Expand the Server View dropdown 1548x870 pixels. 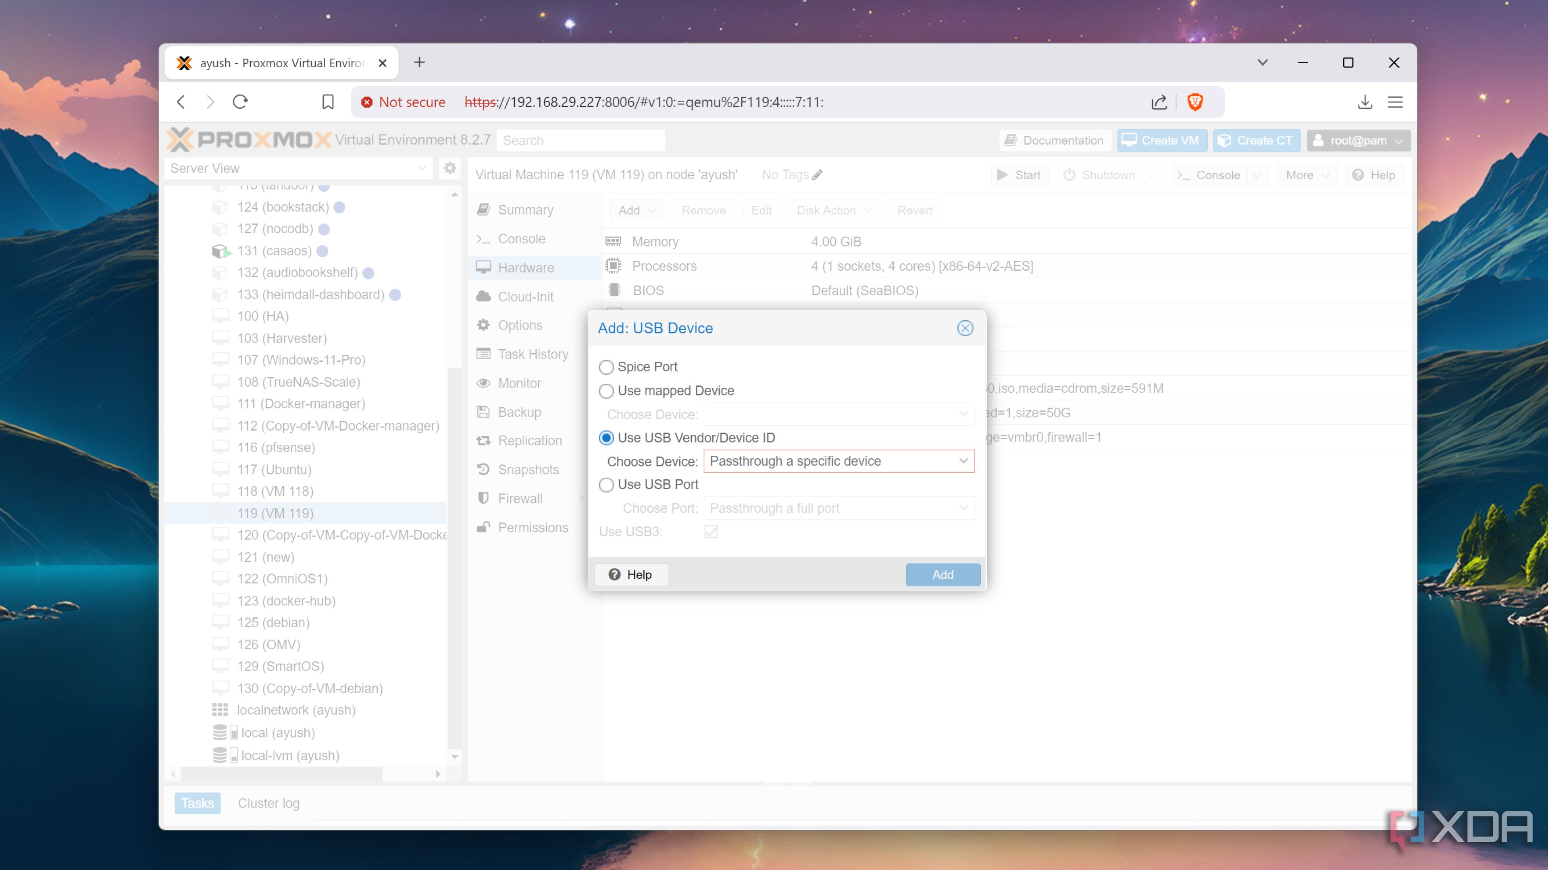(420, 168)
